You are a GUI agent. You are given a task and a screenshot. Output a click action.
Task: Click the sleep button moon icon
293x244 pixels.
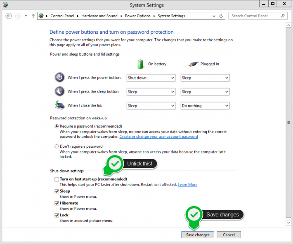(x=59, y=91)
